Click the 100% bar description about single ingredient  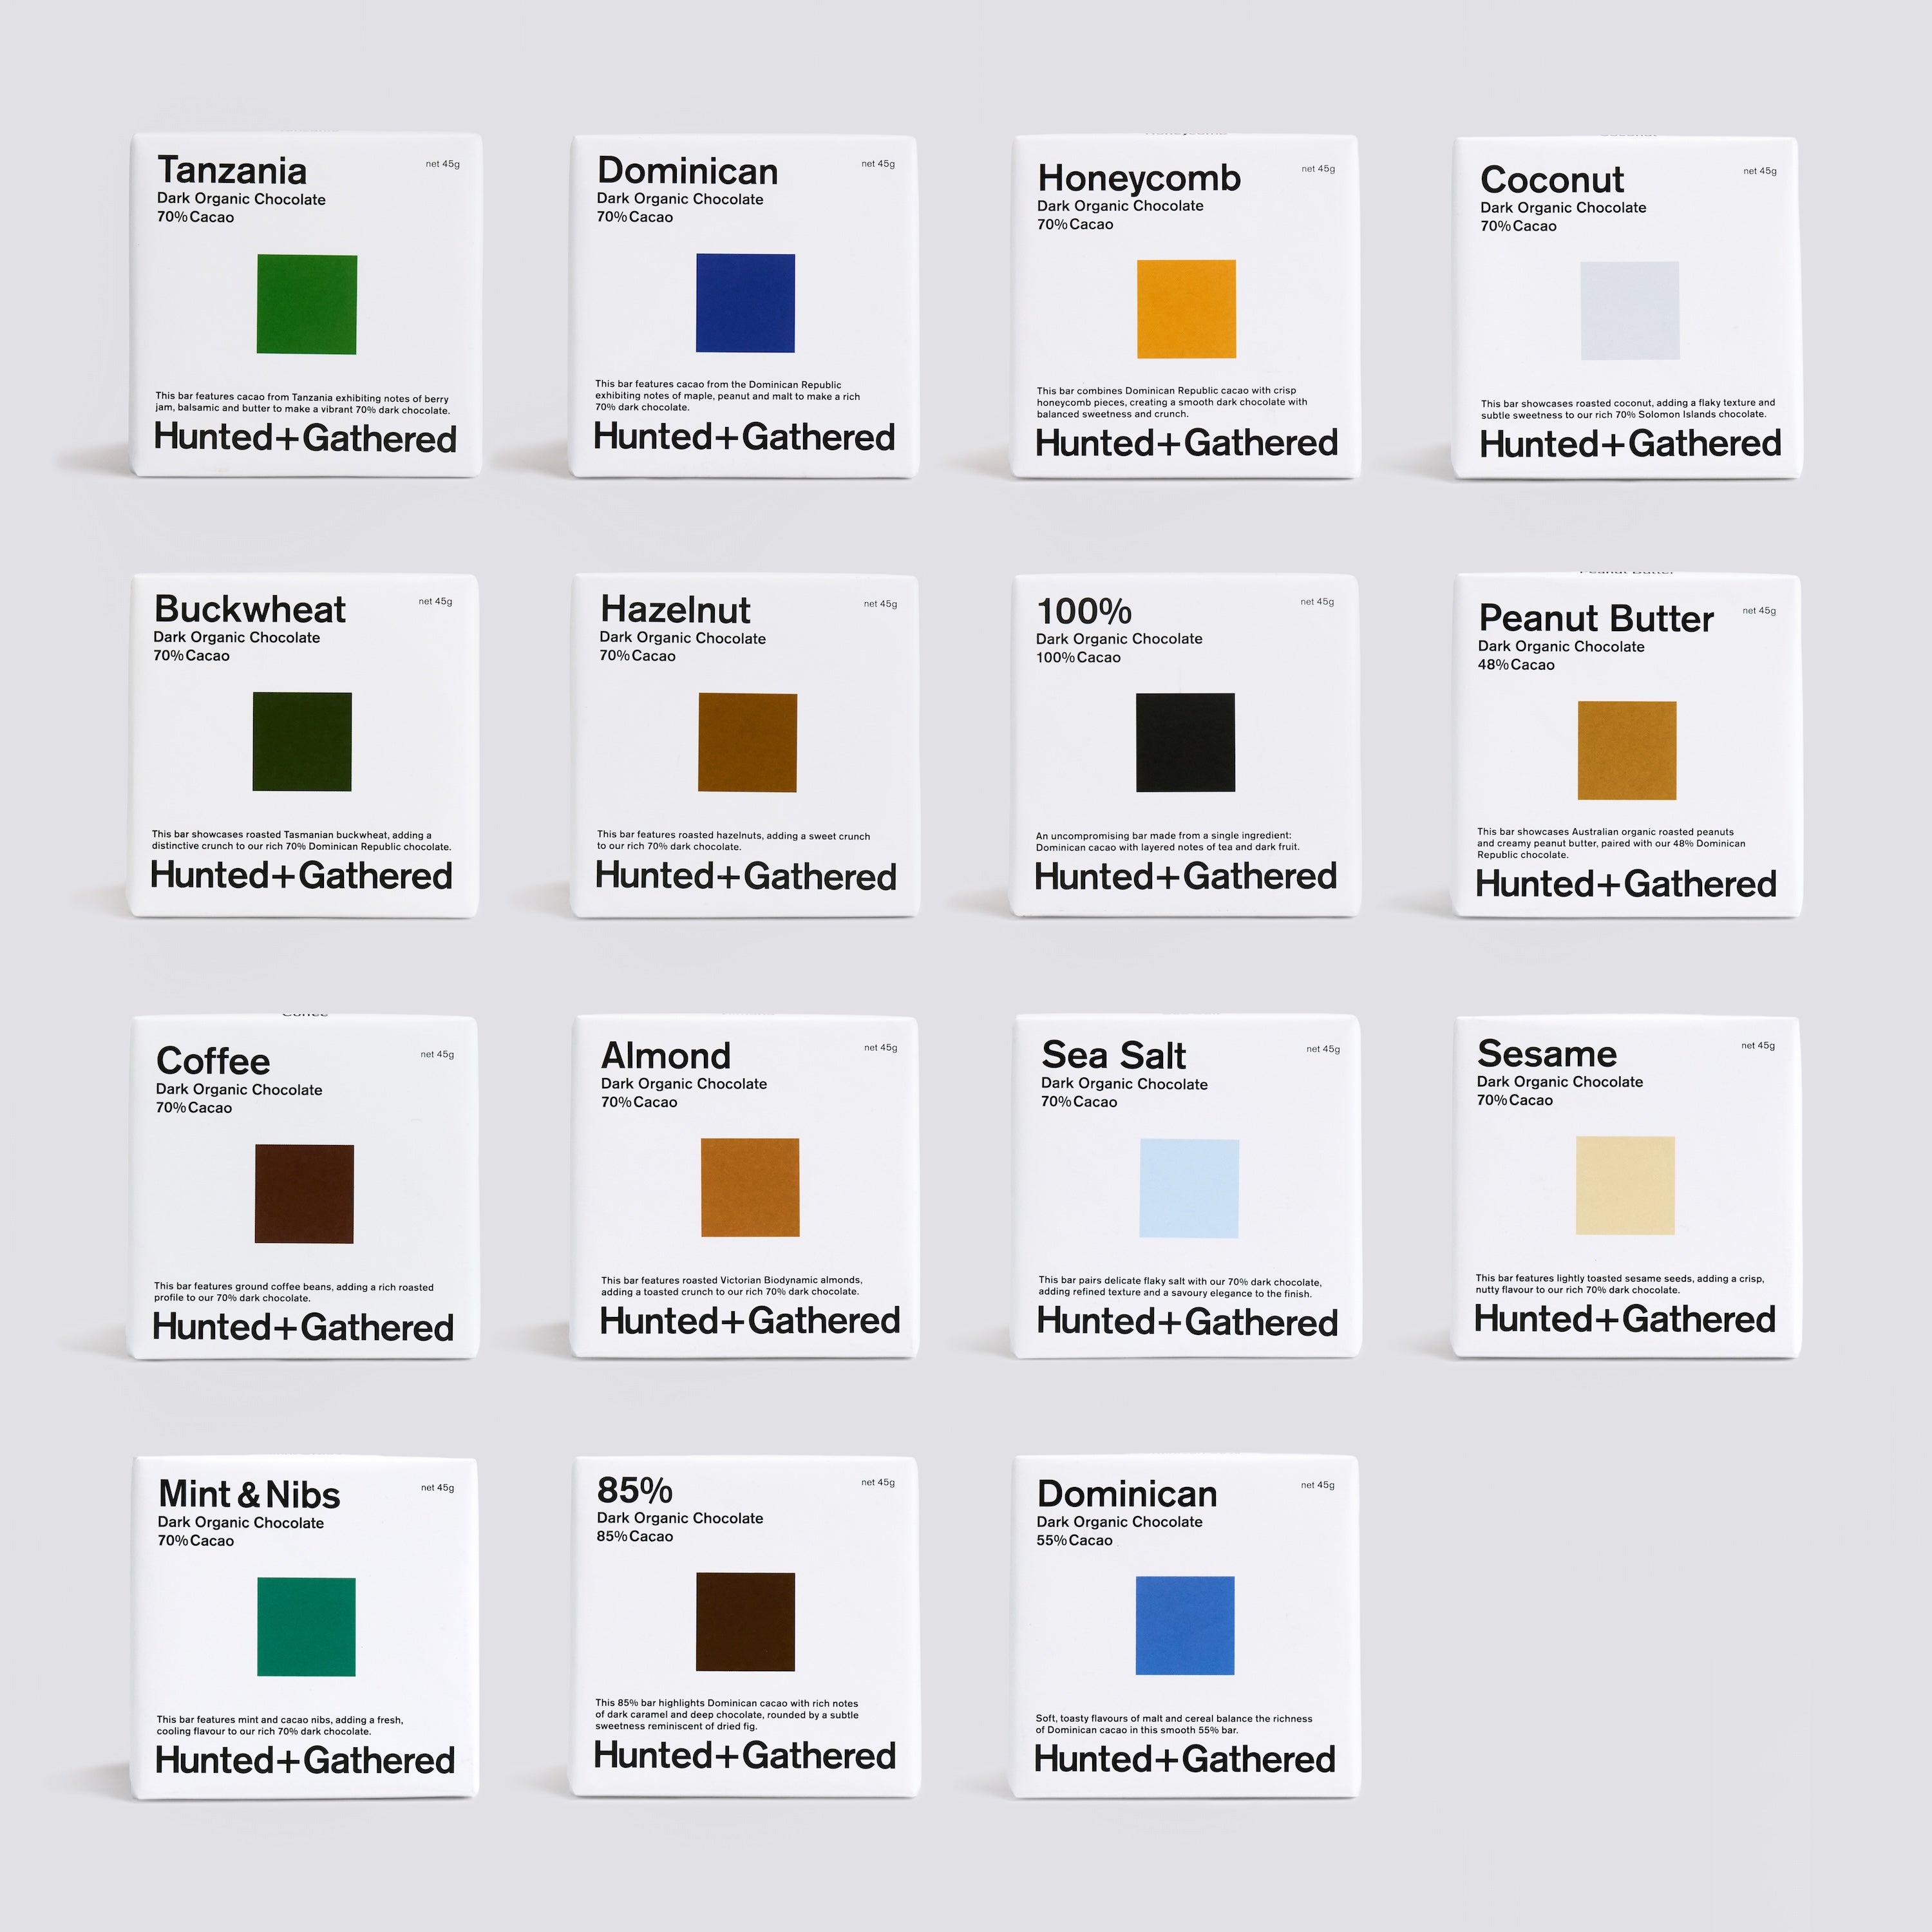1168,841
